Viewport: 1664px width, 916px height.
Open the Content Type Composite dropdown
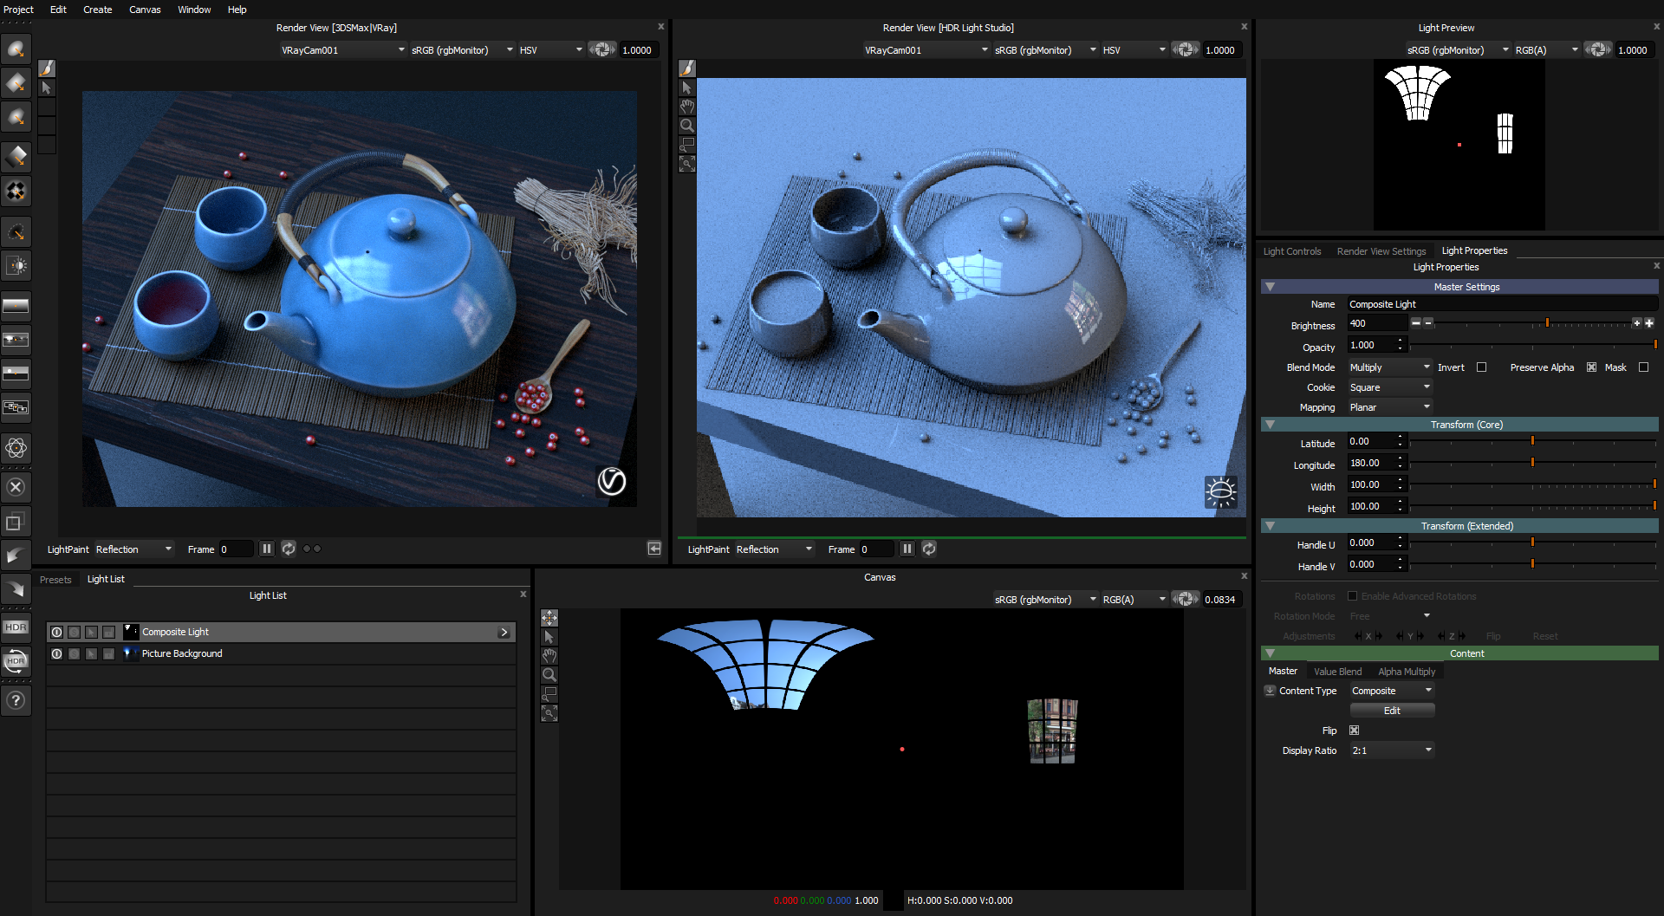click(x=1392, y=691)
